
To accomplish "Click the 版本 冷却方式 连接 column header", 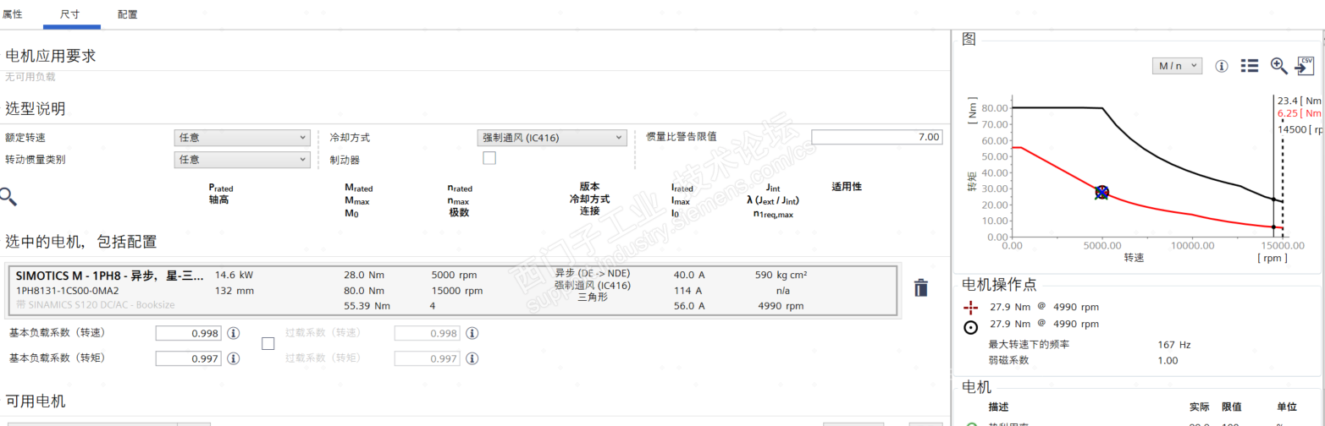I will pos(589,199).
